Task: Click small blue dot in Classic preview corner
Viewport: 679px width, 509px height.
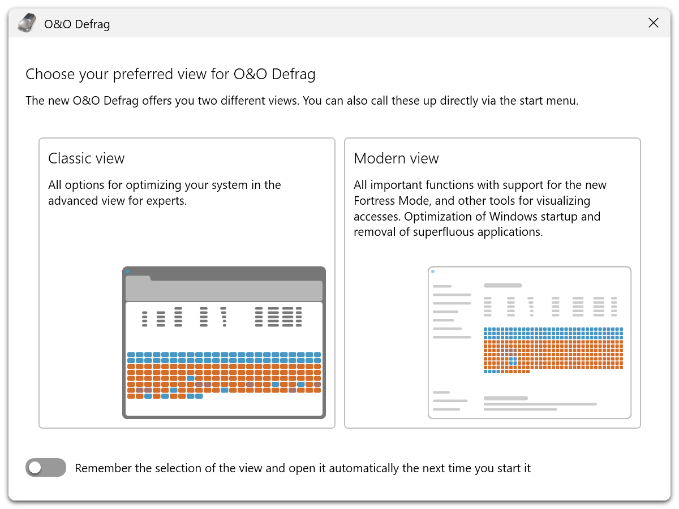Action: point(127,271)
